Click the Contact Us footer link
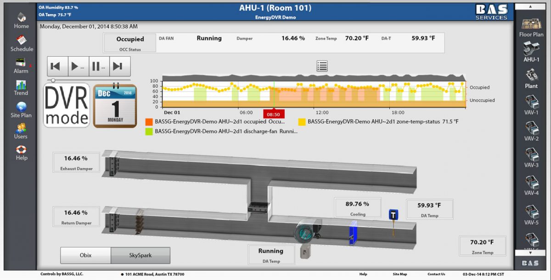 436,274
